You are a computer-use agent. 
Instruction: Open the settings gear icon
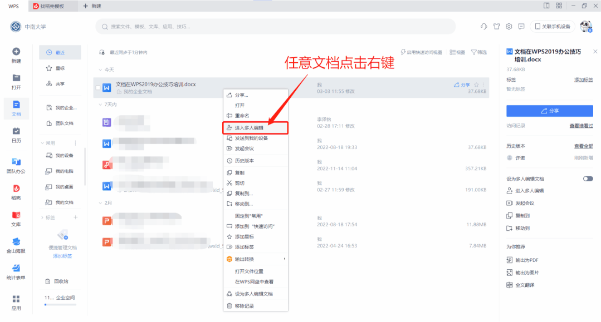(x=509, y=27)
